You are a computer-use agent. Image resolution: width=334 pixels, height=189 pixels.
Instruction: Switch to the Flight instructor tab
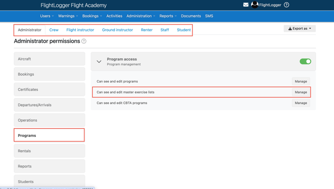click(x=80, y=30)
